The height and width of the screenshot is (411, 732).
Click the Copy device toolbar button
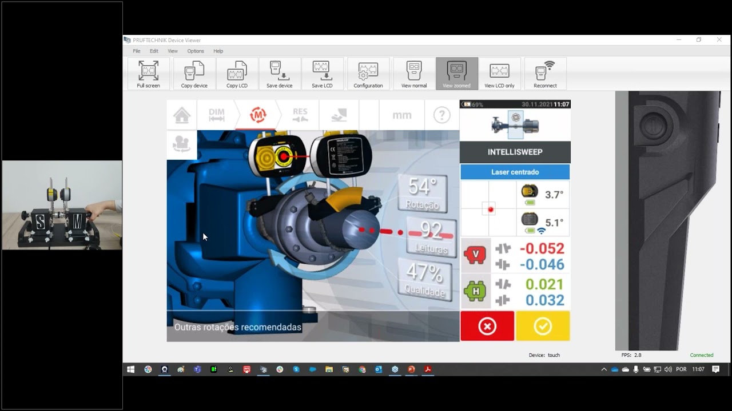click(x=194, y=74)
